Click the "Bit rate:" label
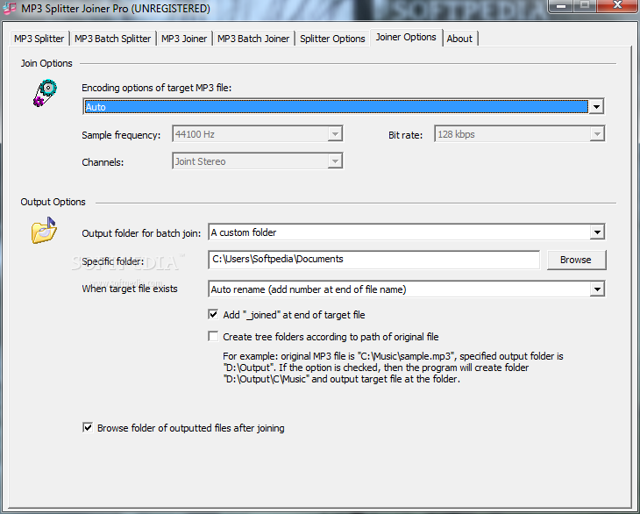 405,135
